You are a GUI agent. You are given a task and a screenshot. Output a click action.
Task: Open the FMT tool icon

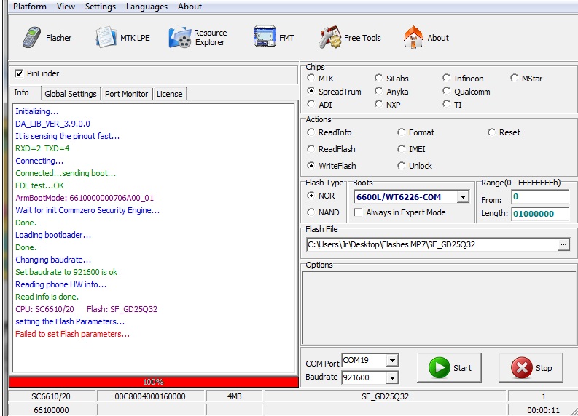coord(265,36)
